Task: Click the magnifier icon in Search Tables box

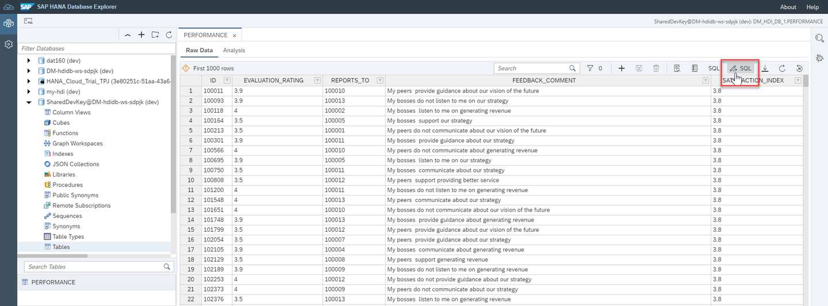Action: point(167,267)
